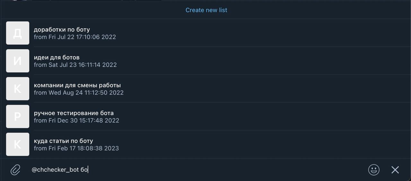This screenshot has height=181, width=411.
Task: Click the 'Р' letter thumbnail
Action: coord(18,116)
